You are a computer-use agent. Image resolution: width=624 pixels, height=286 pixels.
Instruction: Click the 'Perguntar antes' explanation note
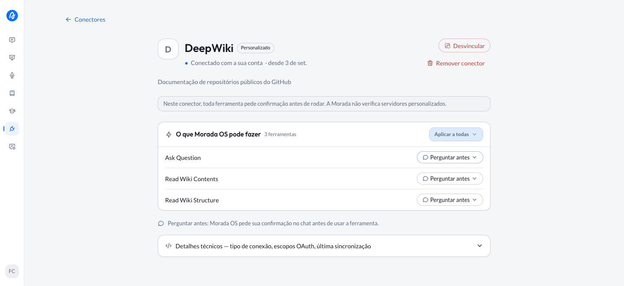[273, 223]
